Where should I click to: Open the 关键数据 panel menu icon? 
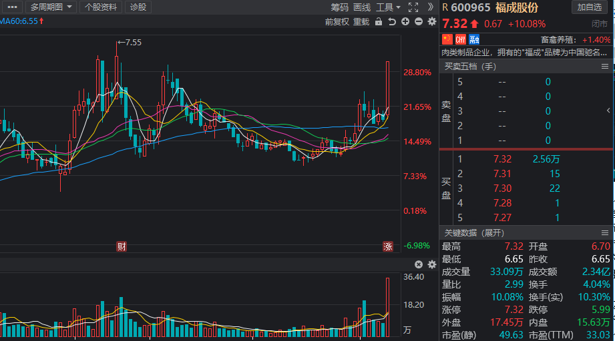[605, 232]
